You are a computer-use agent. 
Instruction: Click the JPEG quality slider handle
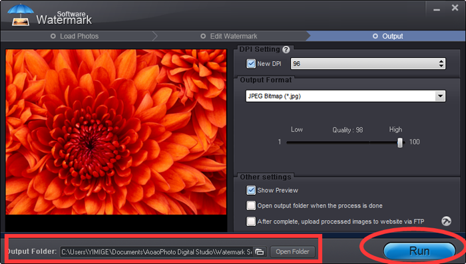(x=400, y=142)
